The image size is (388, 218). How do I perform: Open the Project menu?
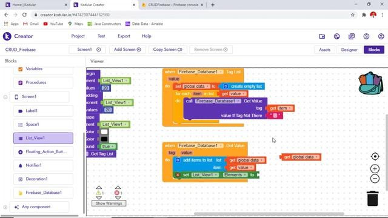coord(78,36)
